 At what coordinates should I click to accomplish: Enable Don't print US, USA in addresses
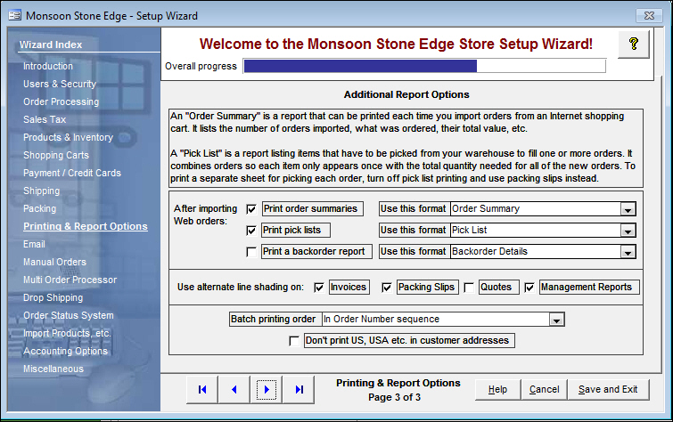[x=294, y=341]
